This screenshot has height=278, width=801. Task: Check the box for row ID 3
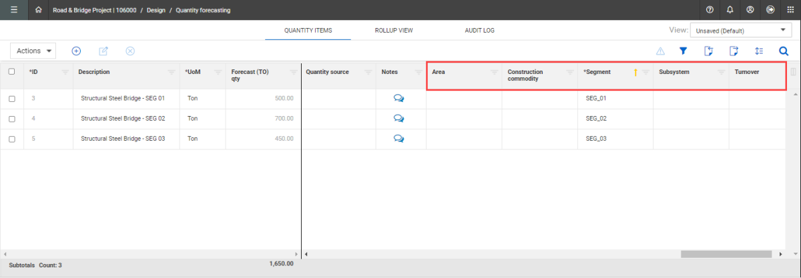click(x=12, y=99)
